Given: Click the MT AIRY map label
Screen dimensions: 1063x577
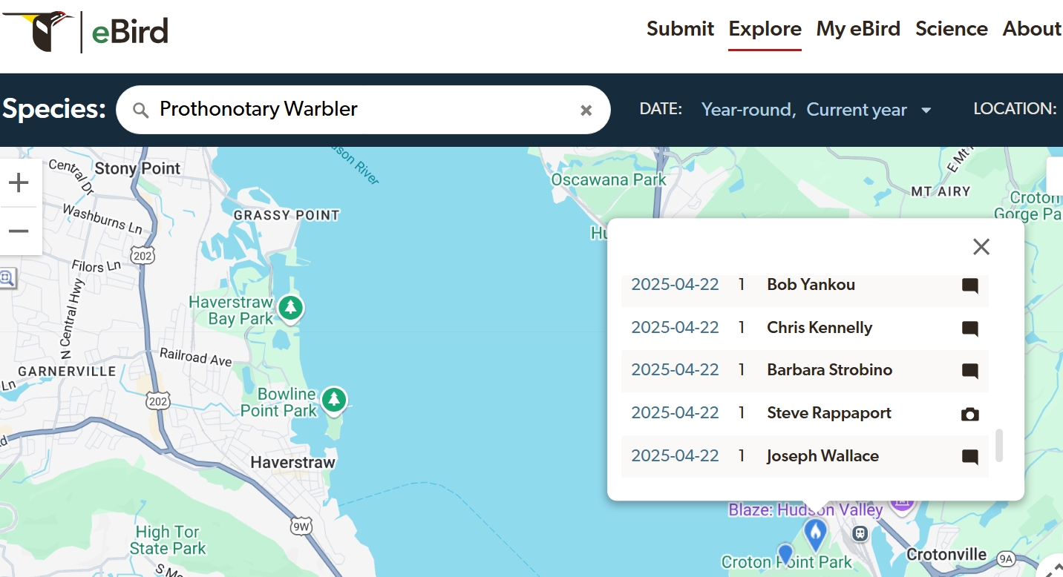Looking at the screenshot, I should click(941, 191).
